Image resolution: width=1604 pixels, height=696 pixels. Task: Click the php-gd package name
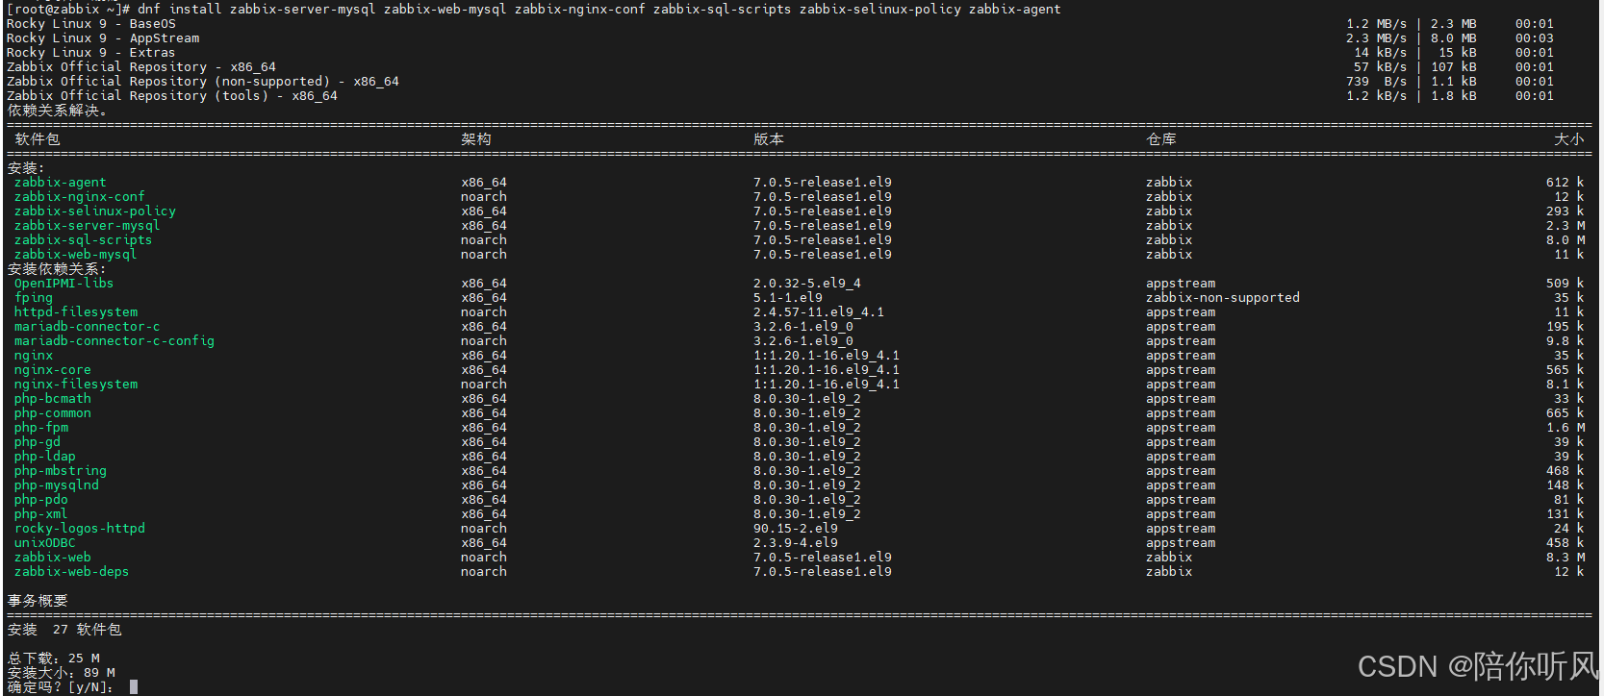pos(37,441)
